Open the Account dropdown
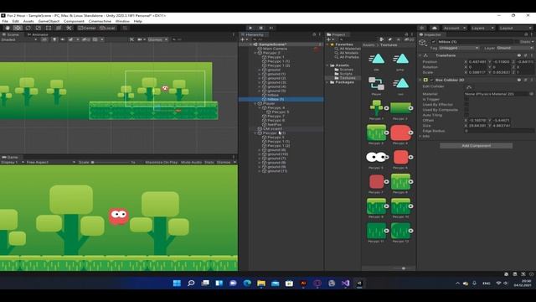The height and width of the screenshot is (302, 536). [454, 28]
